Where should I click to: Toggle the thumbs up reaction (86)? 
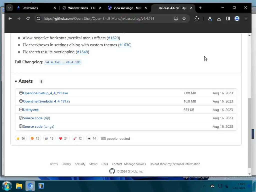click(x=21, y=138)
